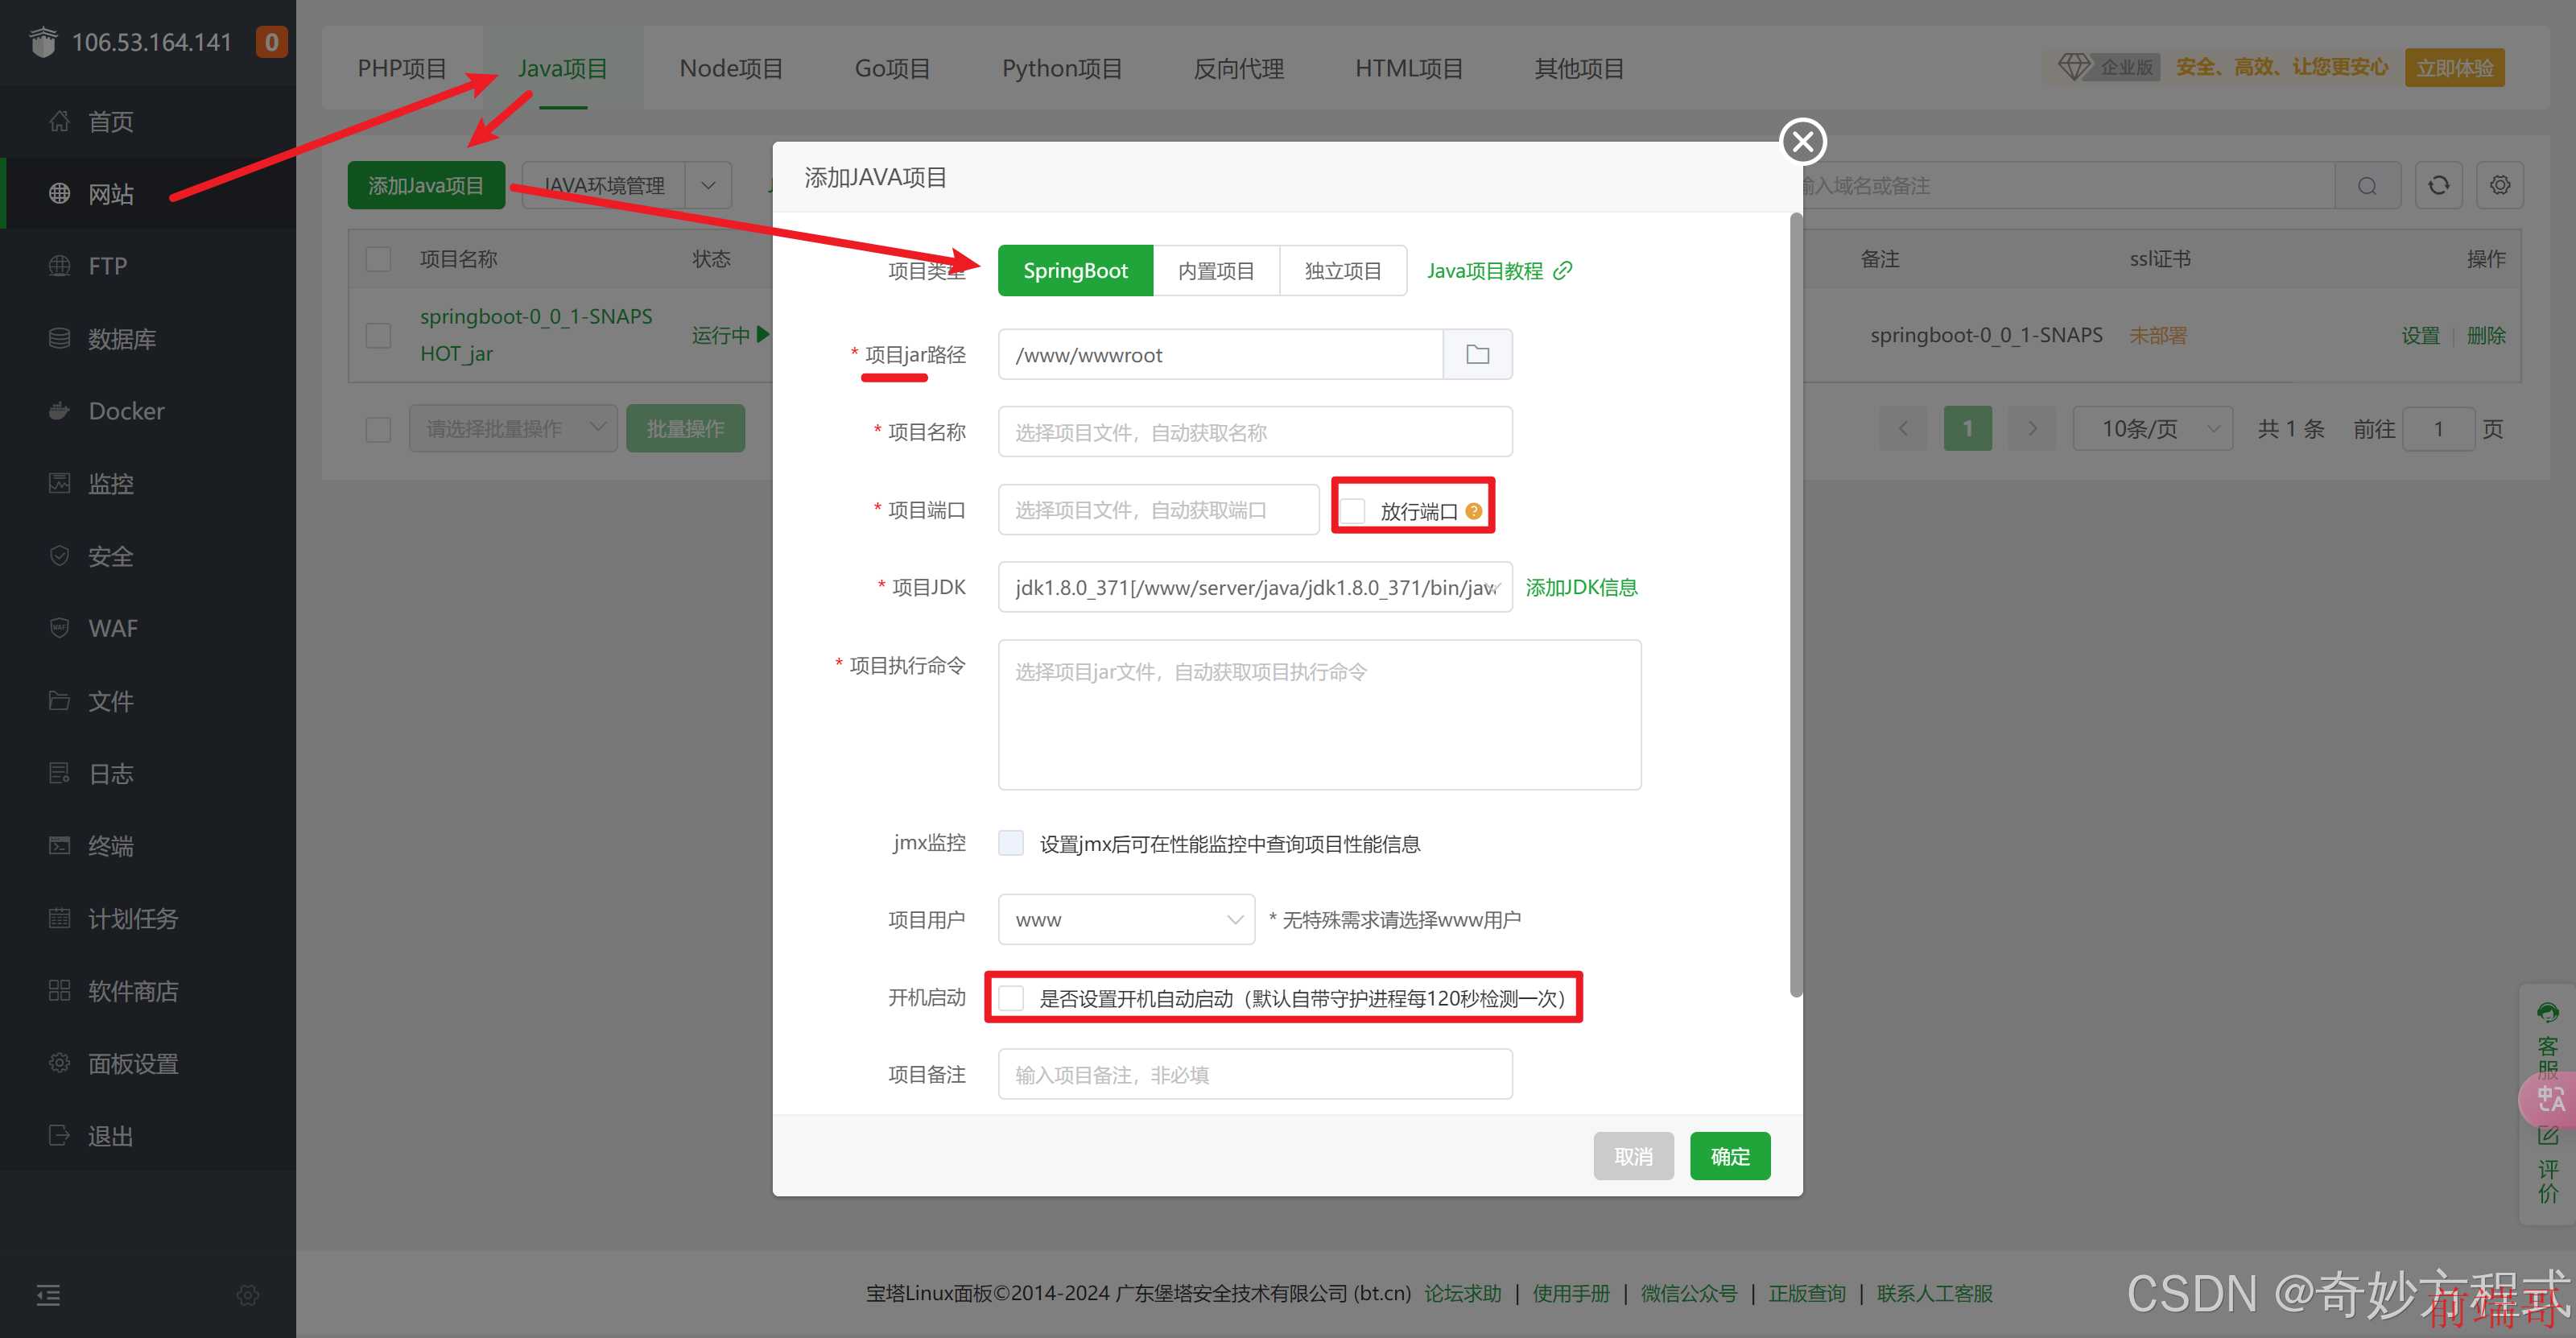Select all projects header checkbox

378,259
